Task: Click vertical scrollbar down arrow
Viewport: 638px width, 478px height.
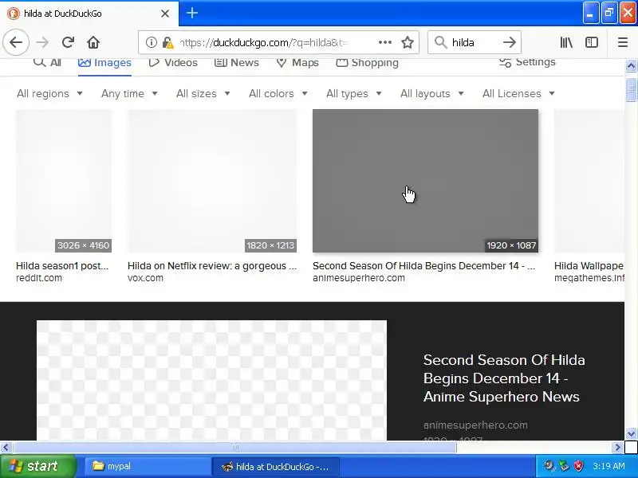Action: 631,433
